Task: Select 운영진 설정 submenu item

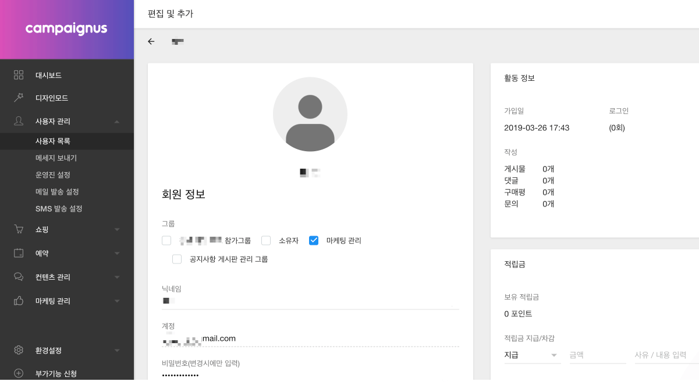Action: point(53,175)
